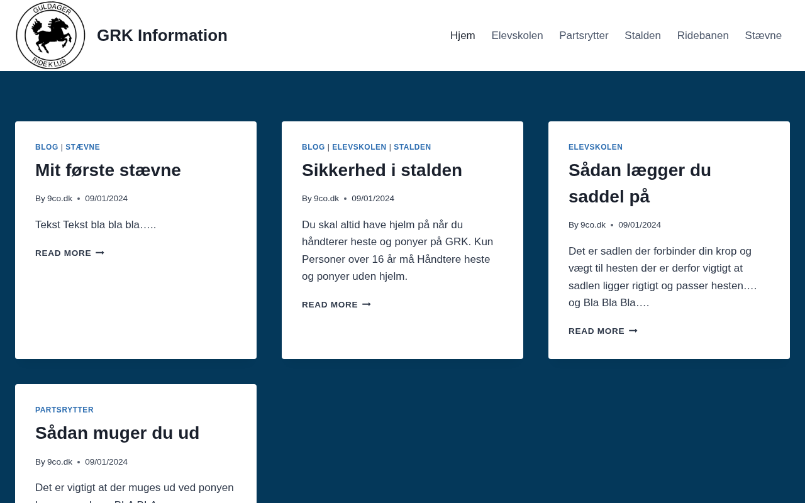Click the excerpt 'Tekst Tekst bla bla bla…..'
The image size is (805, 503).
point(96,224)
